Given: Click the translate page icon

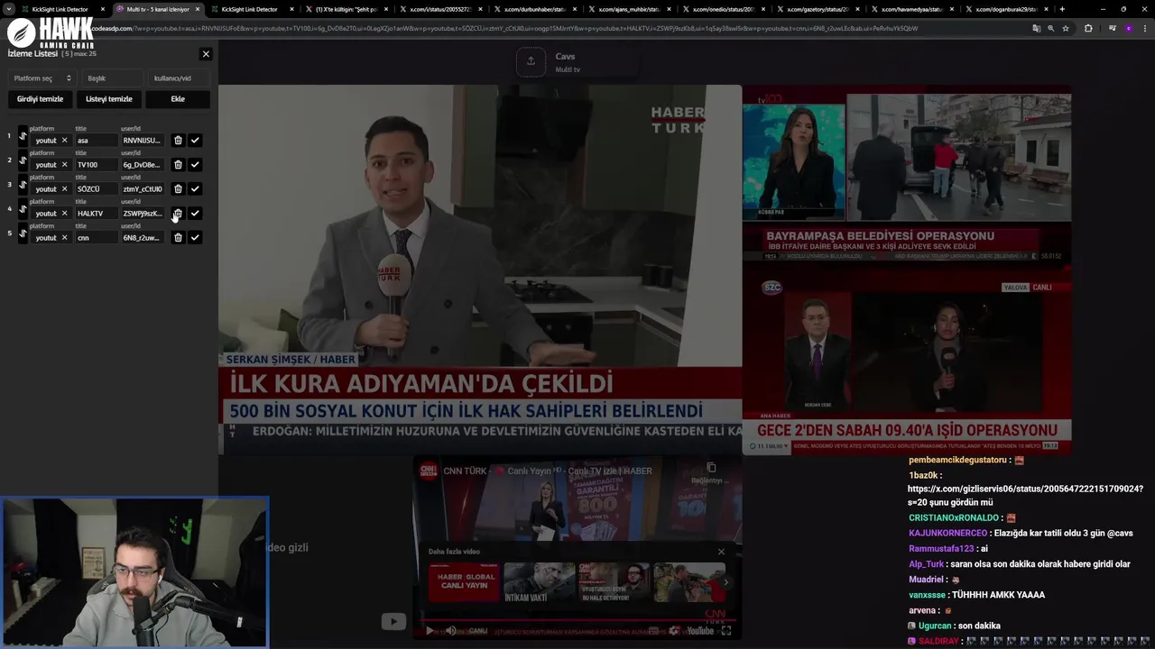Looking at the screenshot, I should coord(1036,28).
